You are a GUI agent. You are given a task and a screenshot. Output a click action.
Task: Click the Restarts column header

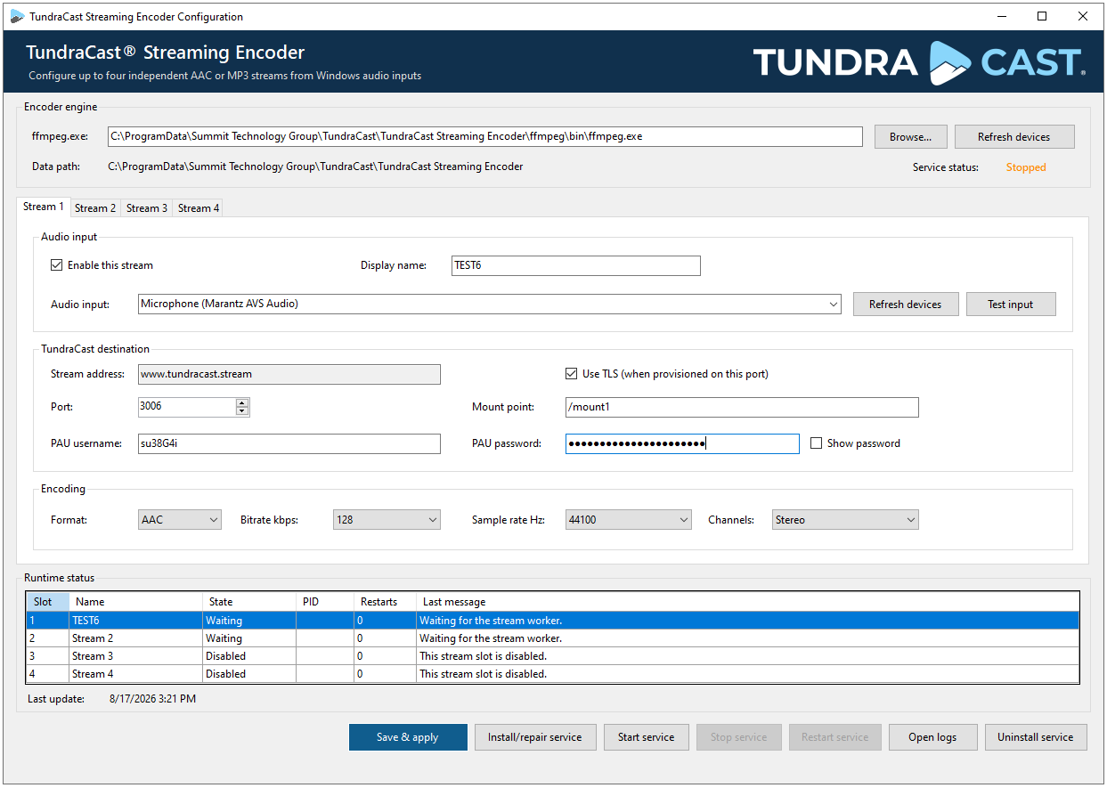pyautogui.click(x=385, y=602)
